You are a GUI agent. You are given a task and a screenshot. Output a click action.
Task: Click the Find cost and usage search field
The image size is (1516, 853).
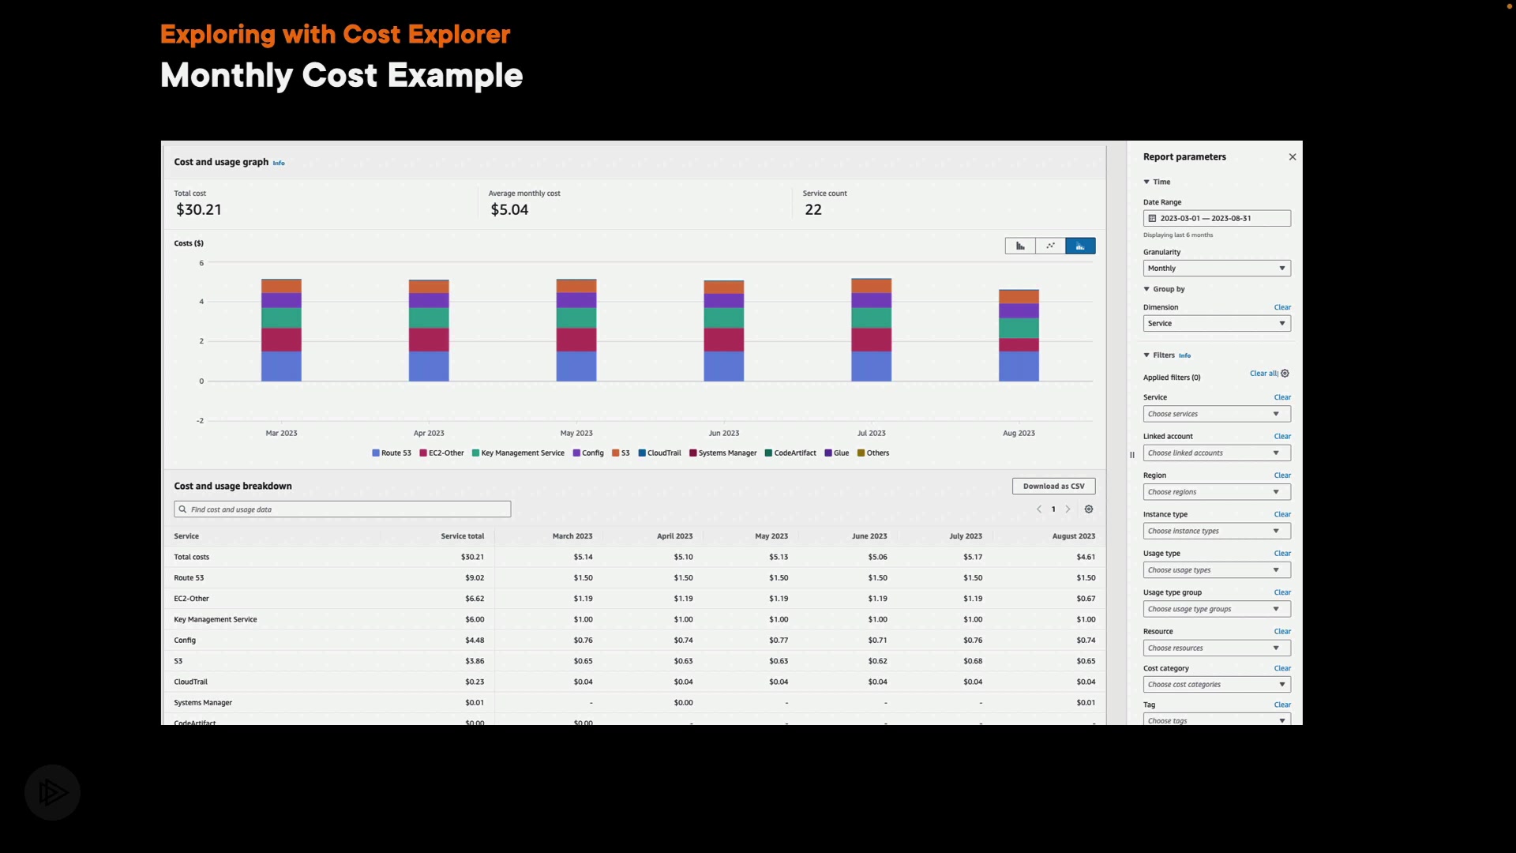click(x=342, y=509)
